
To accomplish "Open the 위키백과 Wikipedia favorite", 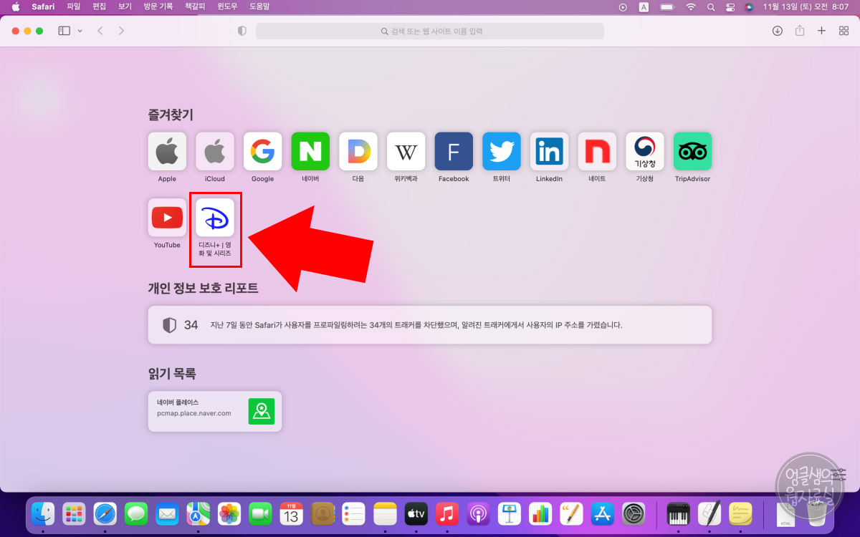I will [406, 151].
